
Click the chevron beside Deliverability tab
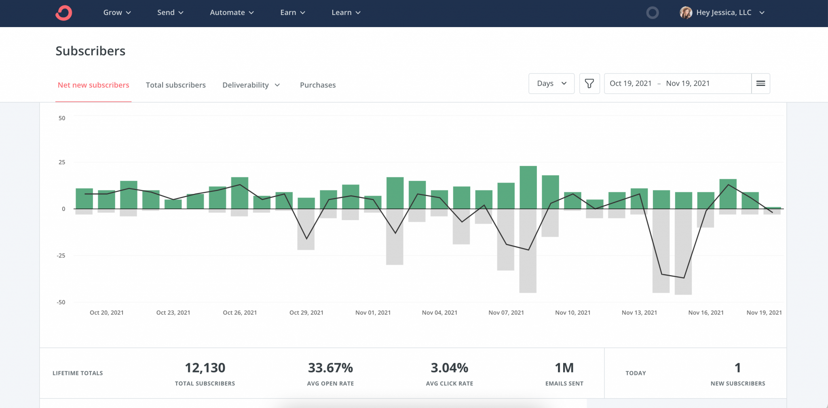tap(277, 85)
